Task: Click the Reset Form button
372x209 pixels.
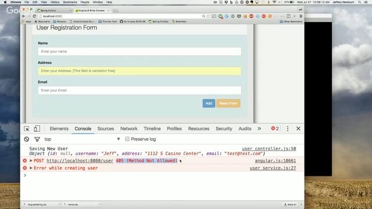Action: (x=228, y=103)
